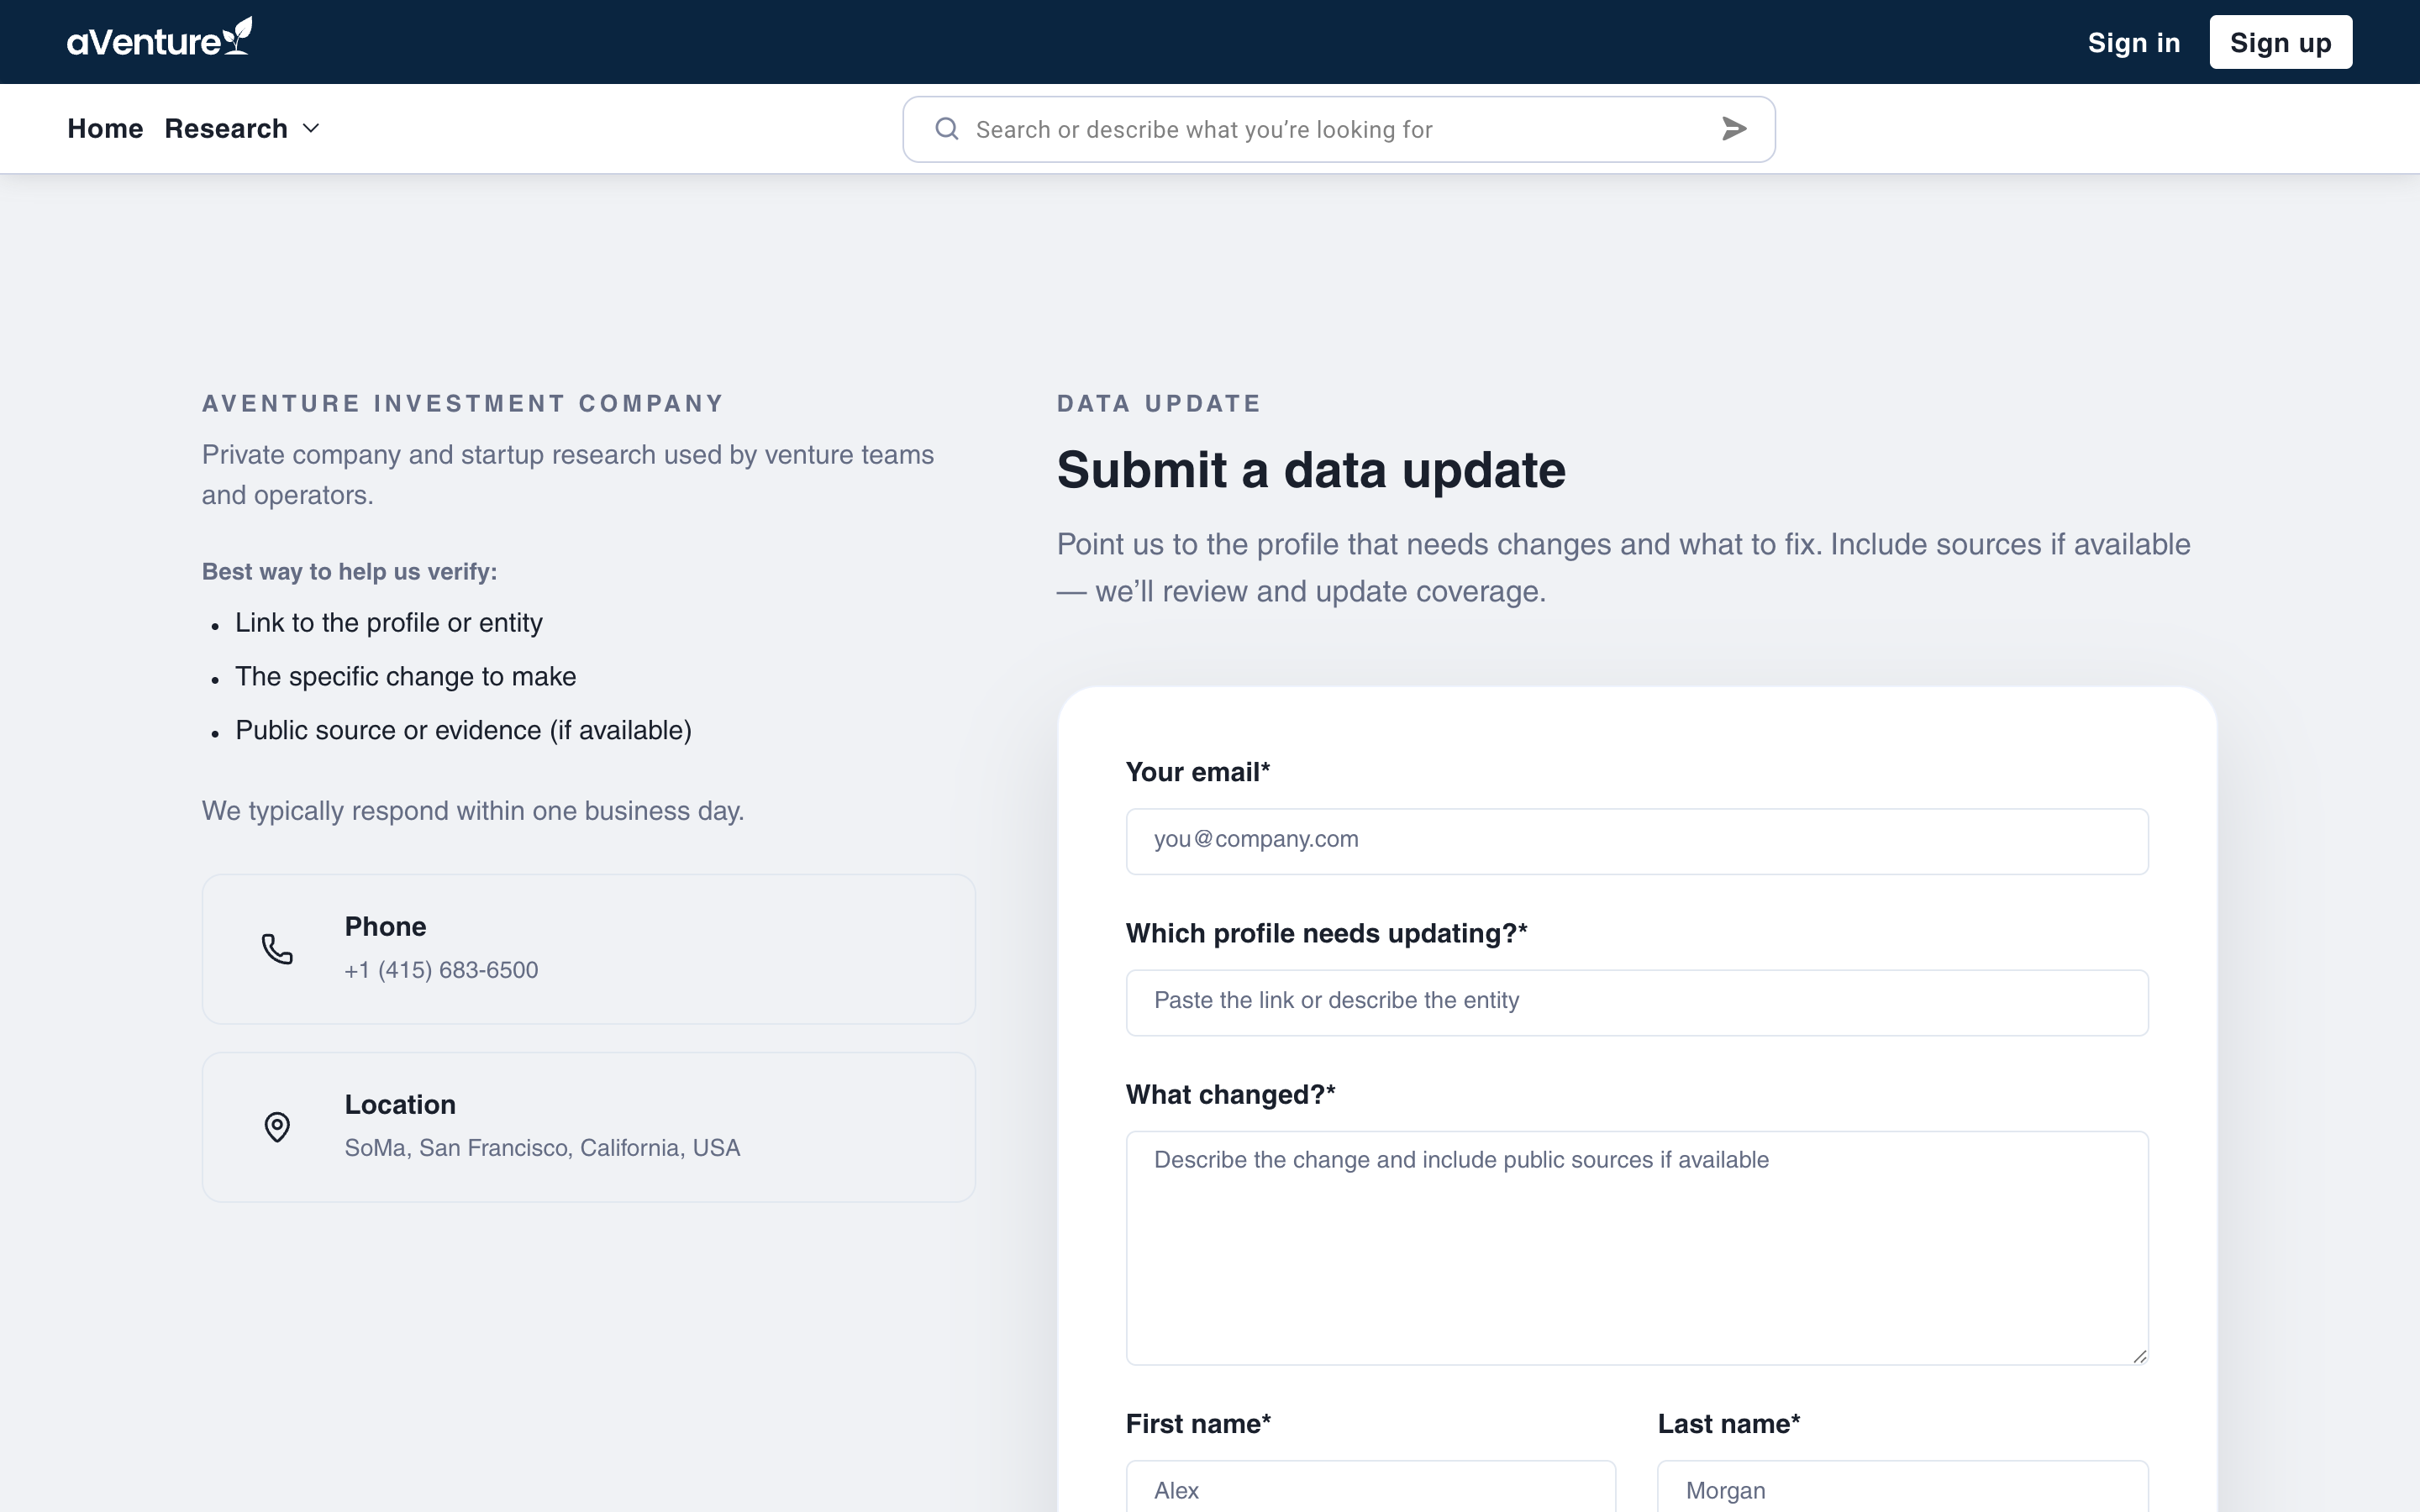Click the Location card title
Image resolution: width=2420 pixels, height=1512 pixels.
pos(400,1105)
